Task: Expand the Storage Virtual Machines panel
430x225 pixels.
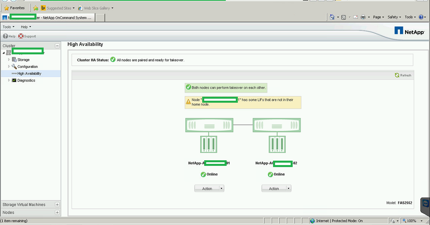Action: [57, 205]
